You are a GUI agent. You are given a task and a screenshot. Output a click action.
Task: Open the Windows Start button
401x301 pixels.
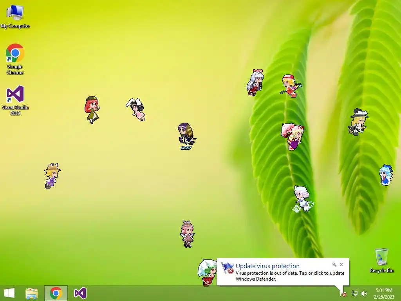tap(9, 293)
